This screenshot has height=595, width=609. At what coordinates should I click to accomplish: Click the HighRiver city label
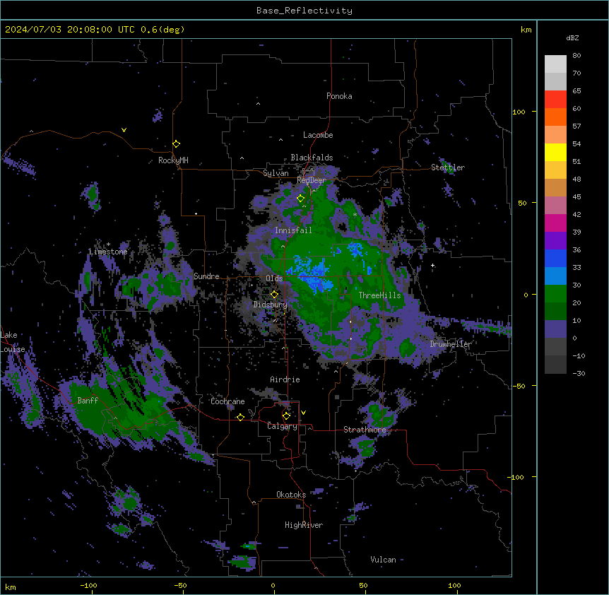click(x=304, y=525)
